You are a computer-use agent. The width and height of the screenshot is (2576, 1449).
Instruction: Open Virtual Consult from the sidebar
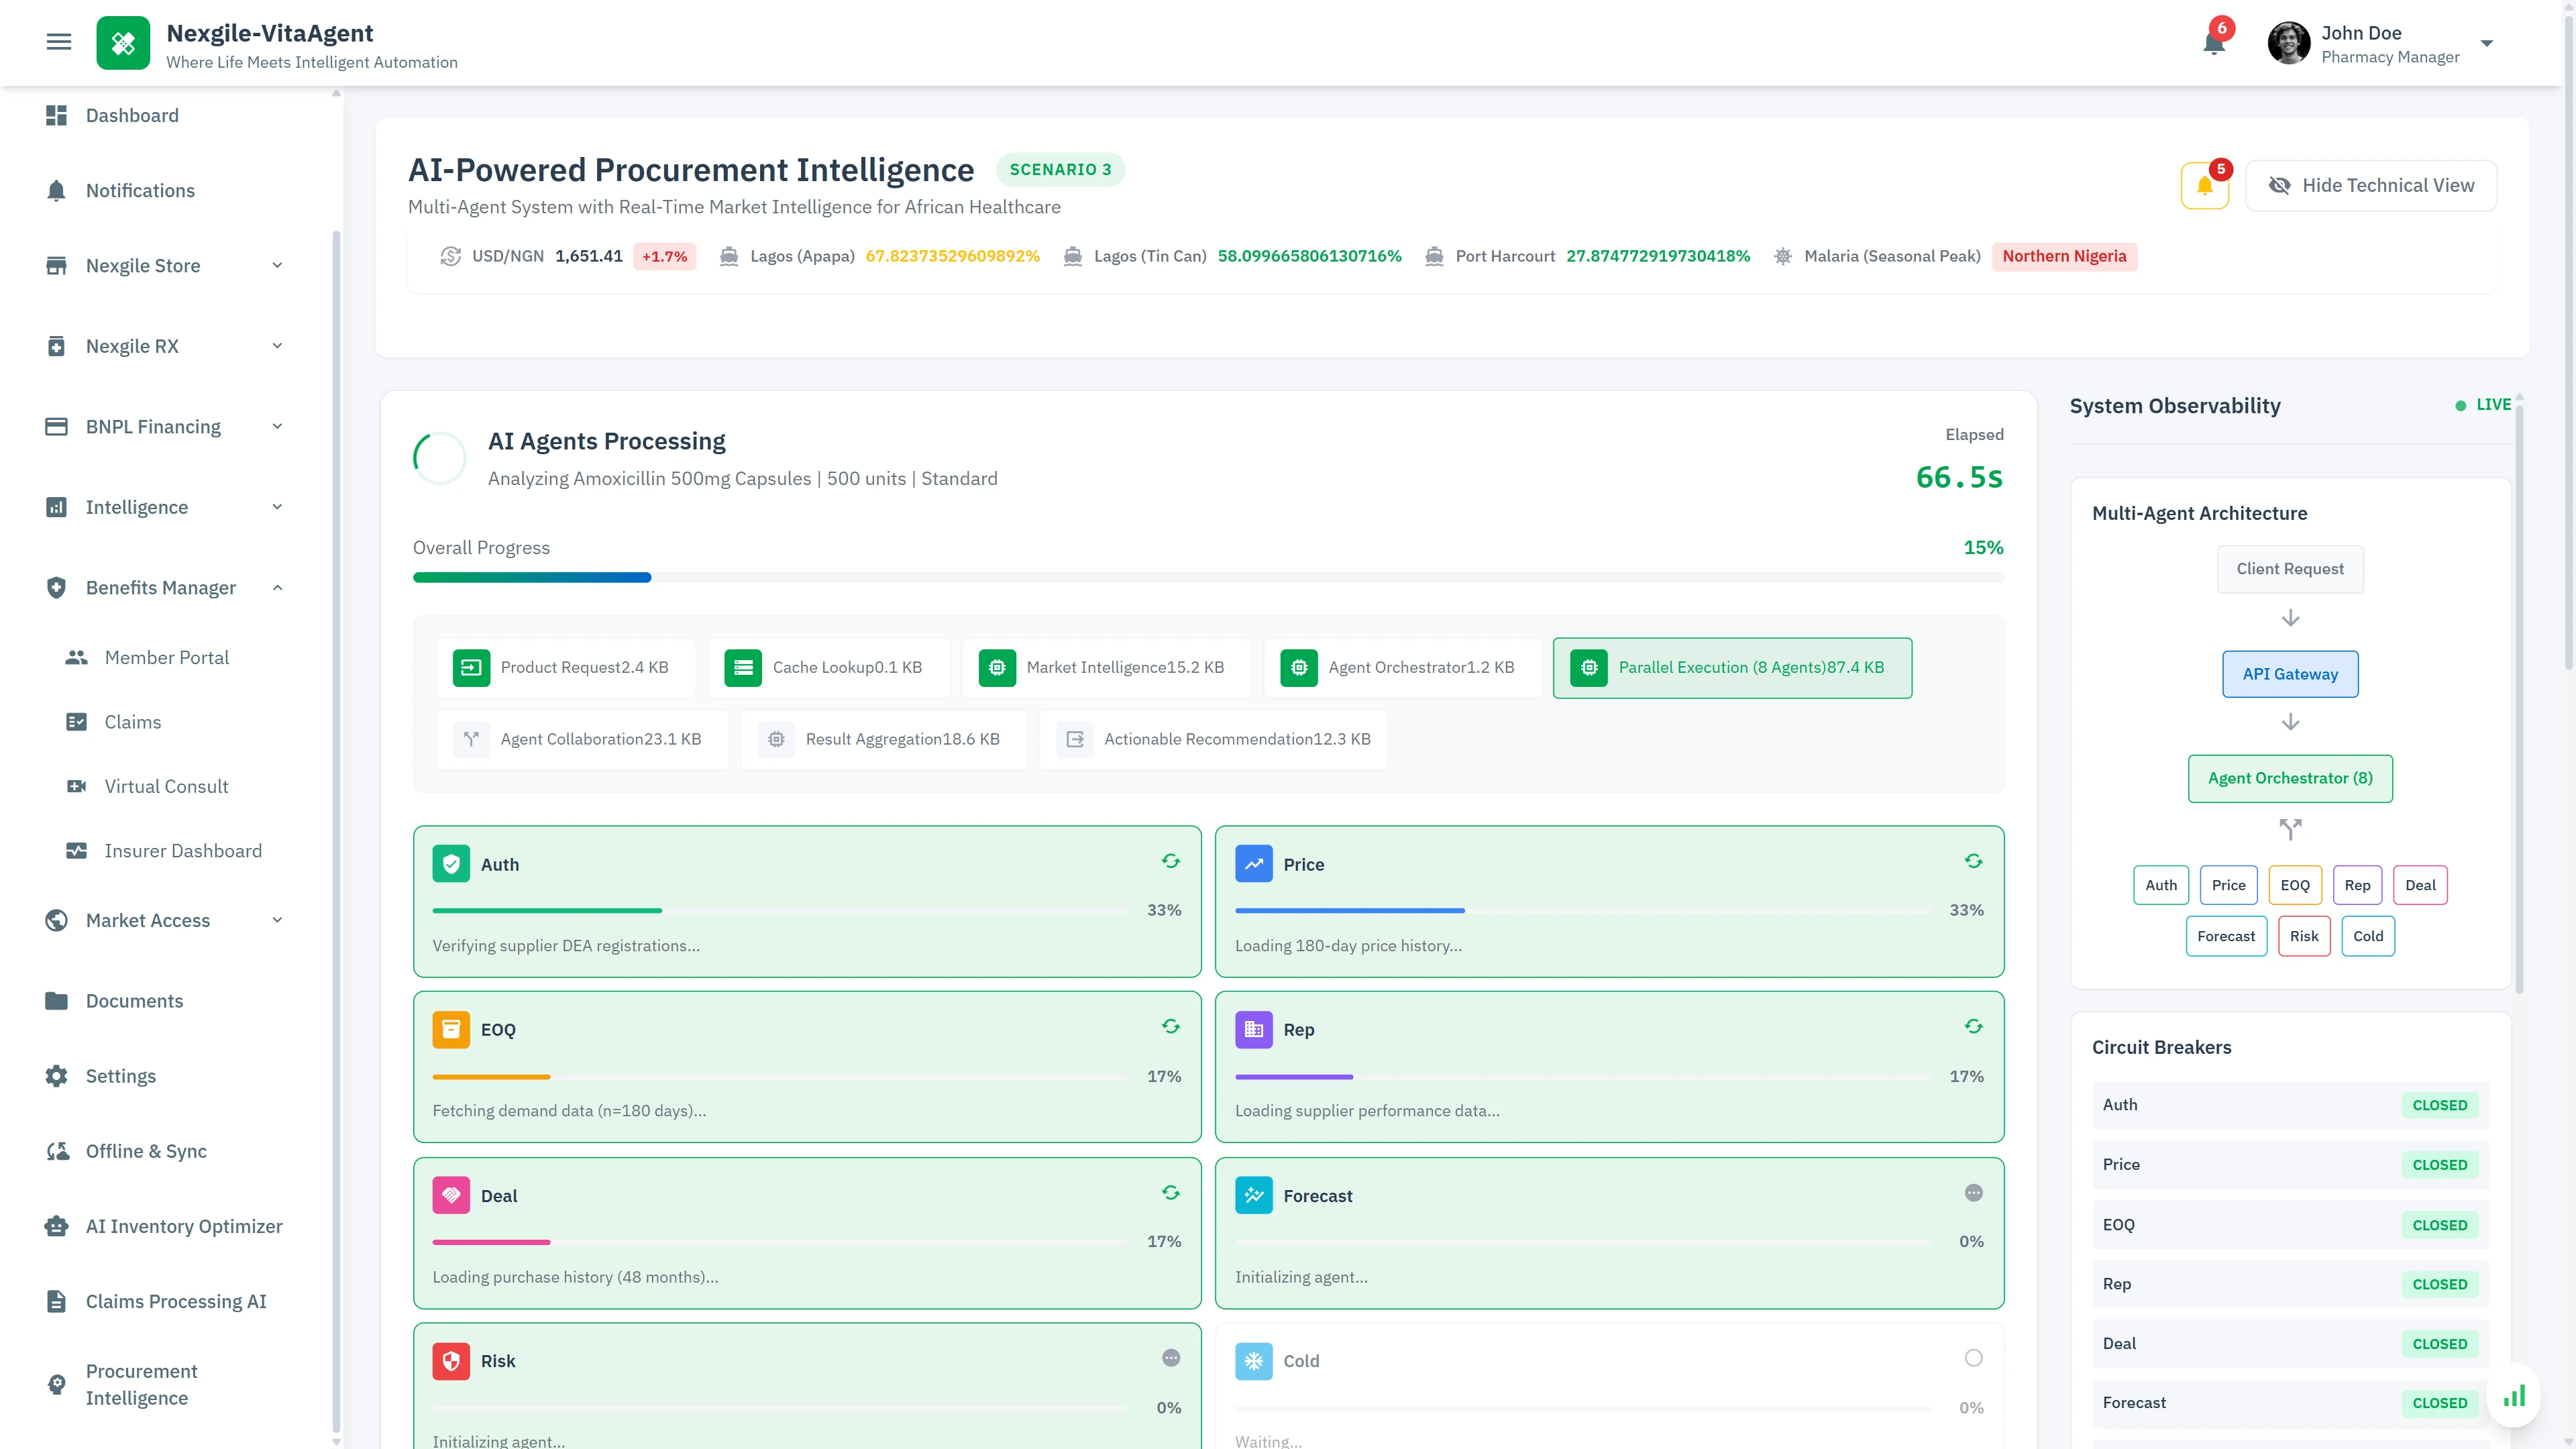(x=166, y=786)
